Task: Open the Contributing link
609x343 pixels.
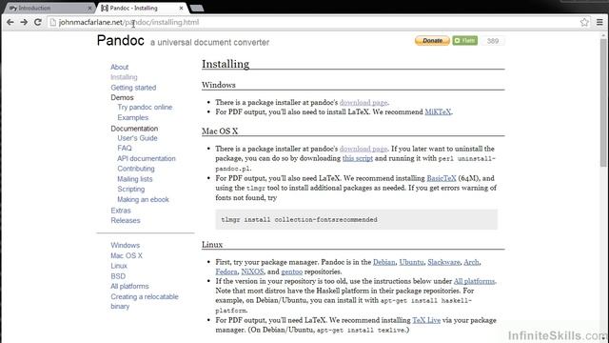Action: (x=136, y=169)
